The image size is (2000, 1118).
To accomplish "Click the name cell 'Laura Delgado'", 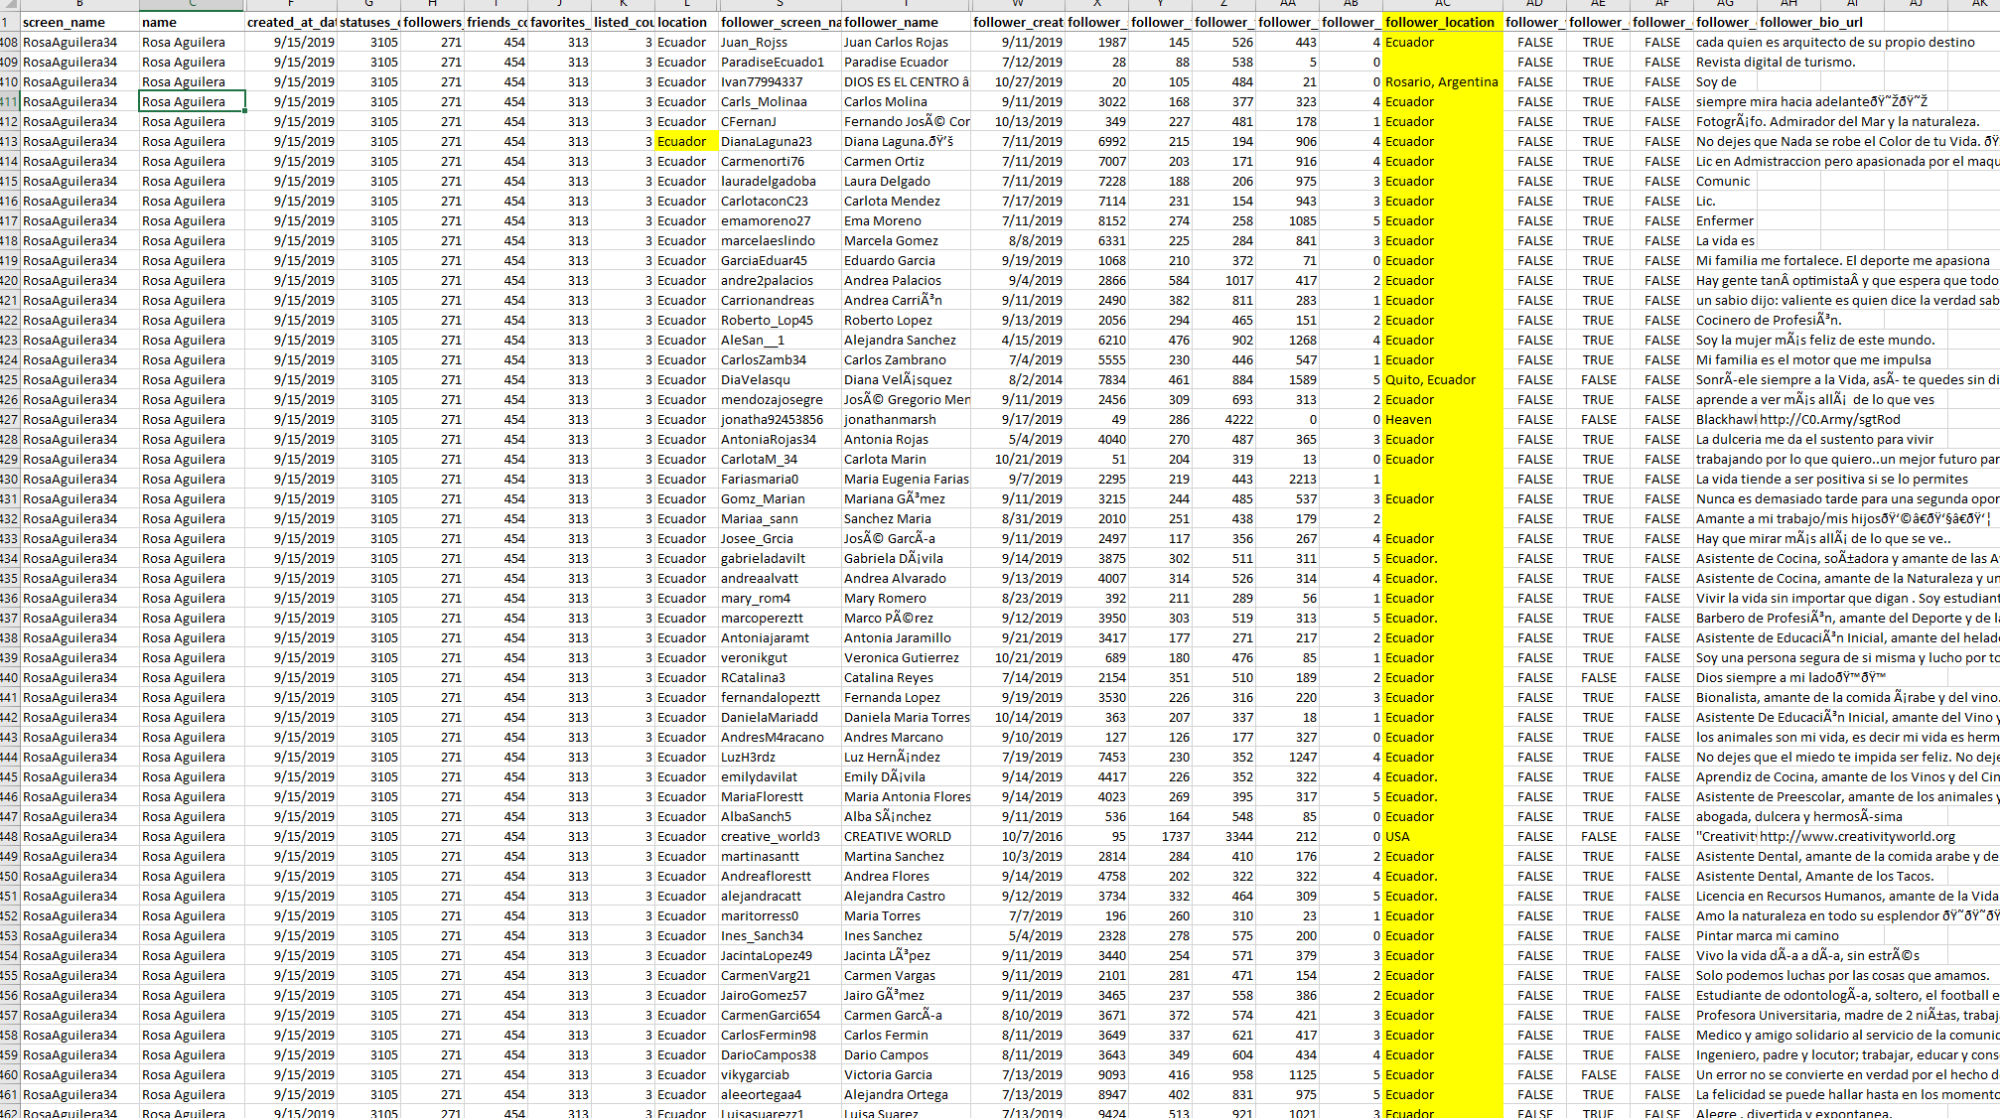I will 906,181.
